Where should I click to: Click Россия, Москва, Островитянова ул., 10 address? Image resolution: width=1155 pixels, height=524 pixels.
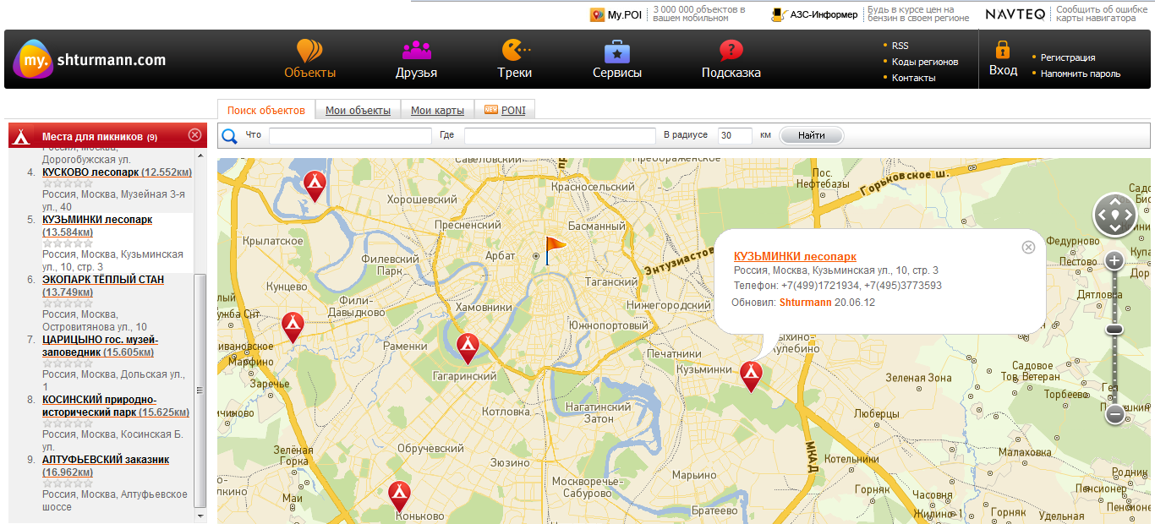click(x=95, y=320)
